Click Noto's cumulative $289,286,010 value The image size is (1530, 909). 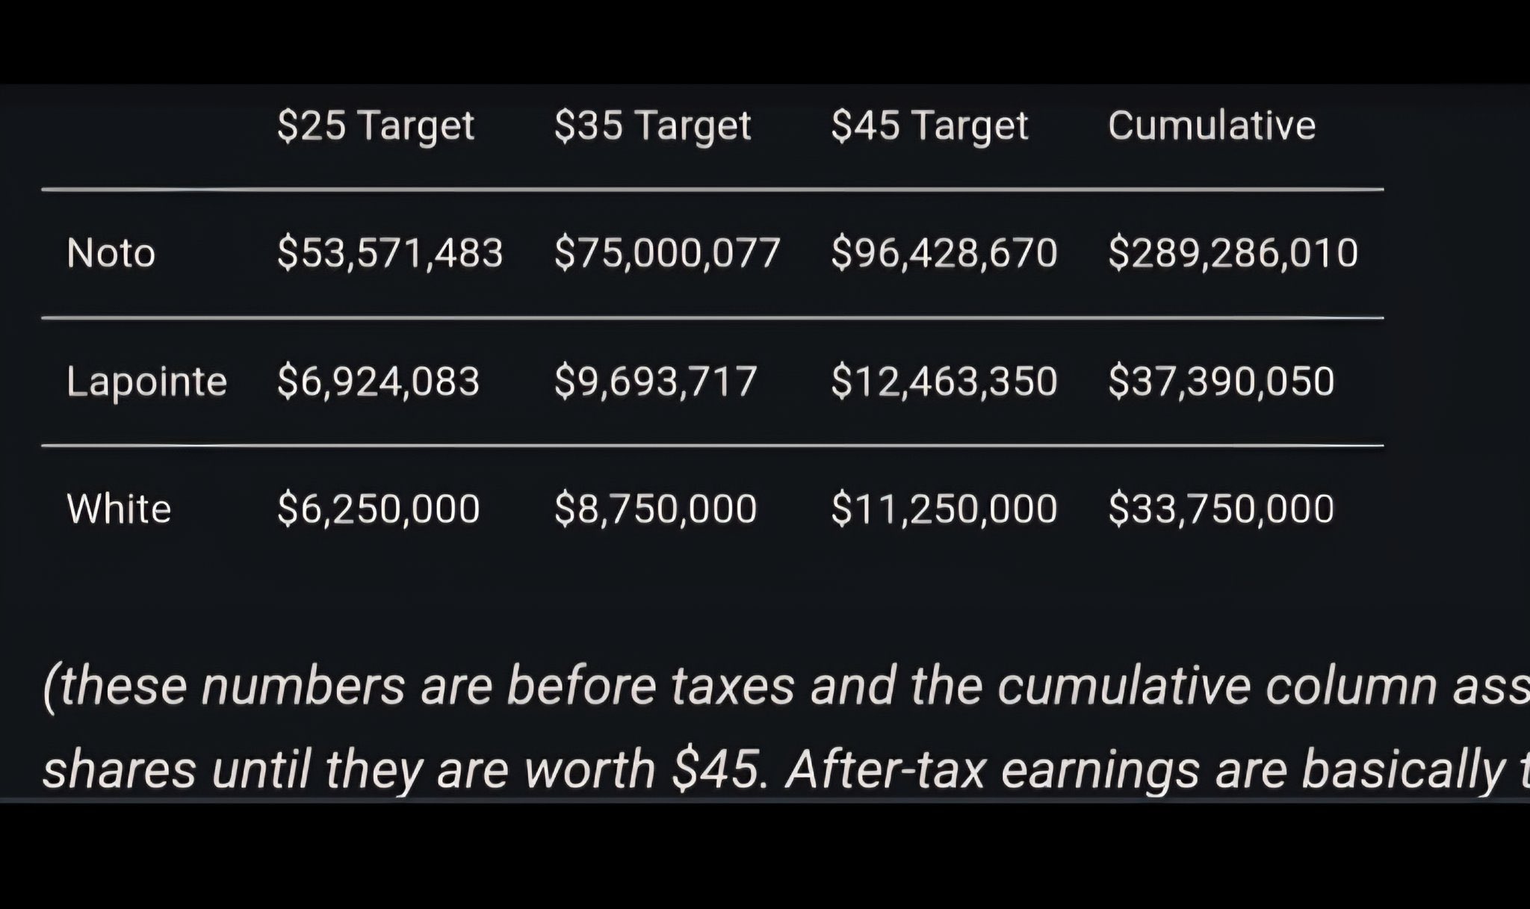click(x=1233, y=253)
